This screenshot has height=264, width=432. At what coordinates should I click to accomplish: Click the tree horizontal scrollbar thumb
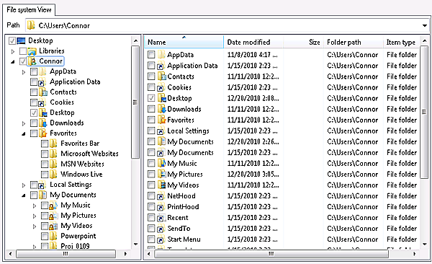[x=66, y=254]
